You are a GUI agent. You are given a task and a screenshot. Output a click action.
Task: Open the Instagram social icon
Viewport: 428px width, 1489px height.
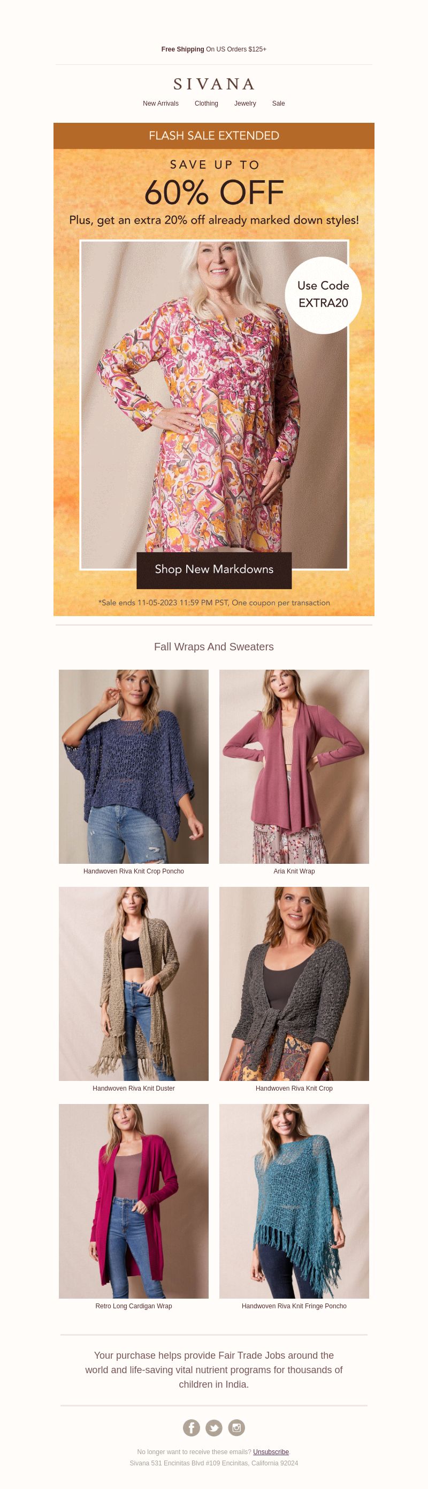point(236,1428)
